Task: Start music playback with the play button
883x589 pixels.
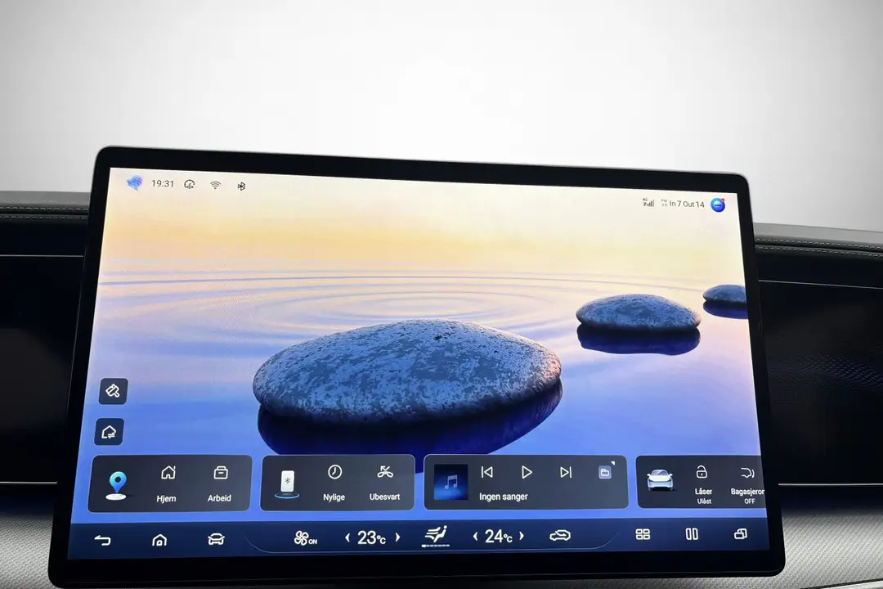Action: 527,472
